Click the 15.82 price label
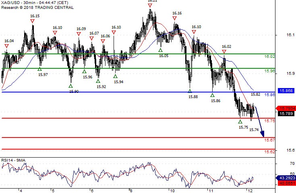The width and height of the screenshot is (296, 193). click(256, 94)
